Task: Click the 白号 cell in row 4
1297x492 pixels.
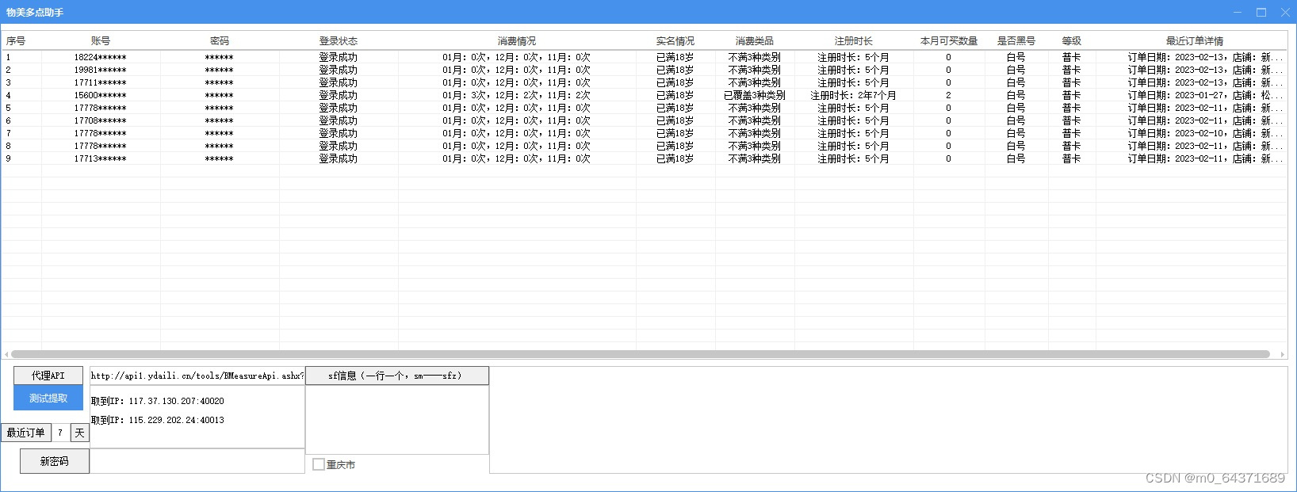Action: [x=1016, y=95]
